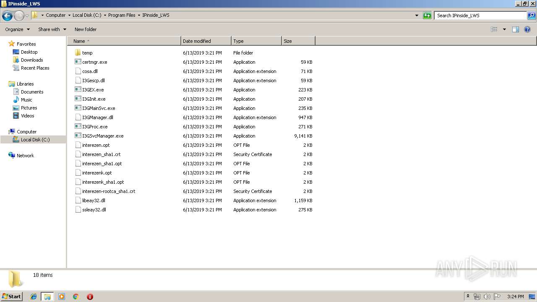Click the Forward navigation arrow
The width and height of the screenshot is (537, 302).
coord(19,16)
